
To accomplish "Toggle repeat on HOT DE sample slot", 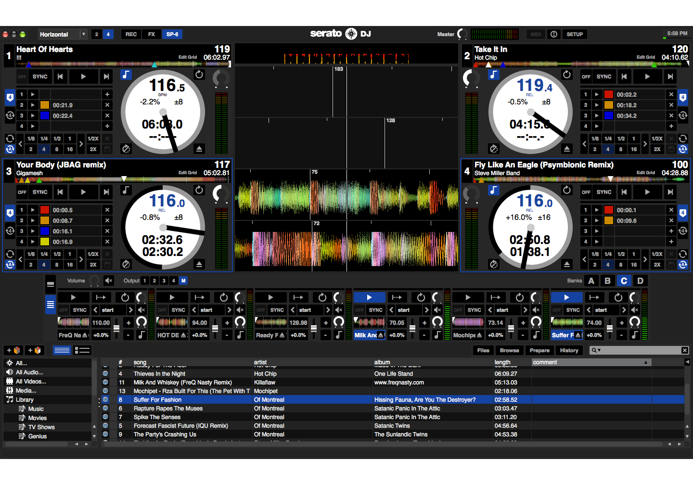I will click(x=224, y=297).
